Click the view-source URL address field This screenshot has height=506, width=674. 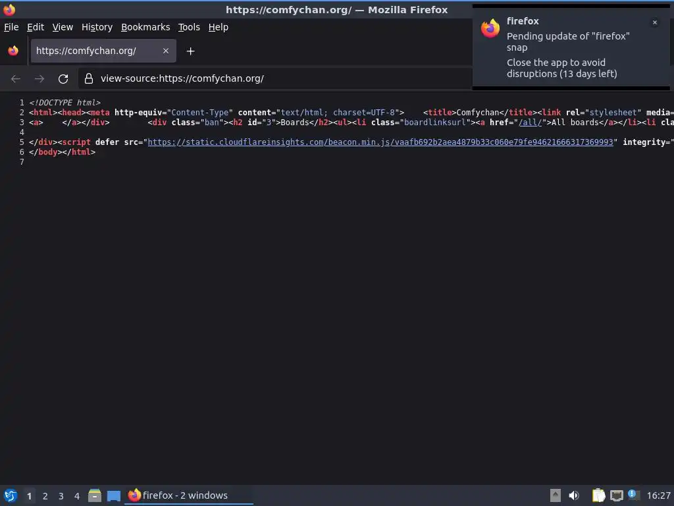pos(275,78)
